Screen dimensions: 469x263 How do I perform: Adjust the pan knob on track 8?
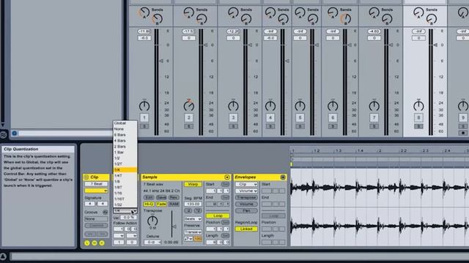click(418, 106)
